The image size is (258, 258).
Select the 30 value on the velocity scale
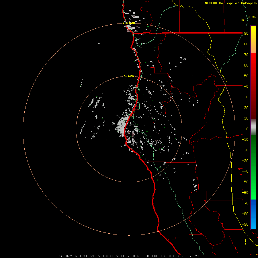(246, 97)
